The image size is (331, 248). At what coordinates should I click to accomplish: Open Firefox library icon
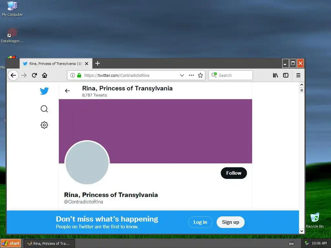pyautogui.click(x=275, y=75)
